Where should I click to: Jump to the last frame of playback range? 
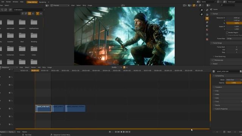[129, 132]
